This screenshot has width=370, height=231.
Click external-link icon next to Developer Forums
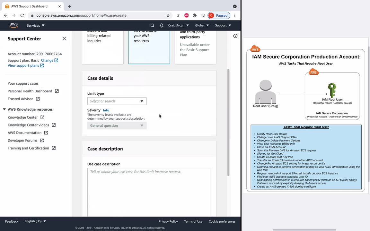[x=42, y=141]
